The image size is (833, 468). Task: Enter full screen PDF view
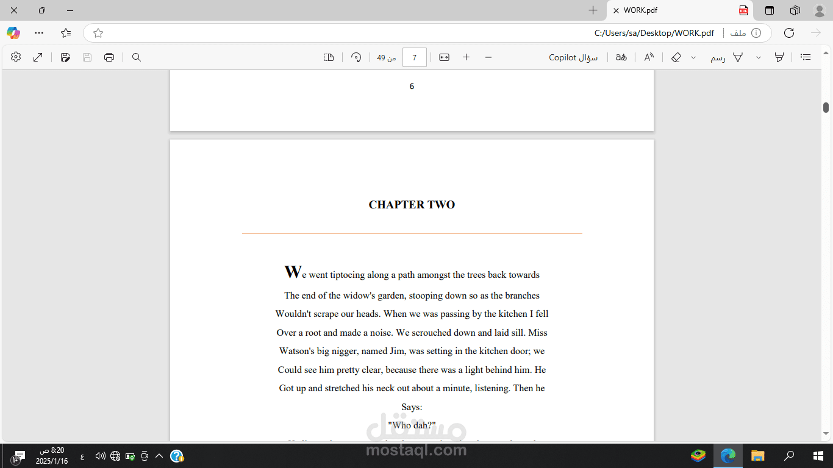38,57
